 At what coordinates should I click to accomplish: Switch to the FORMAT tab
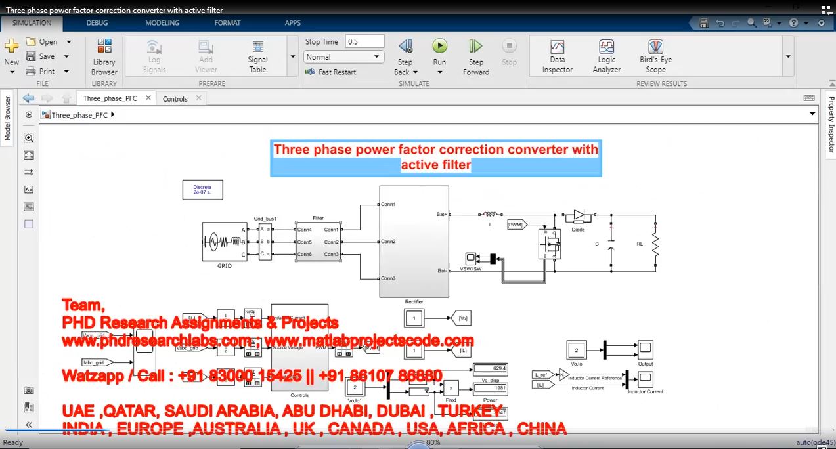point(227,23)
